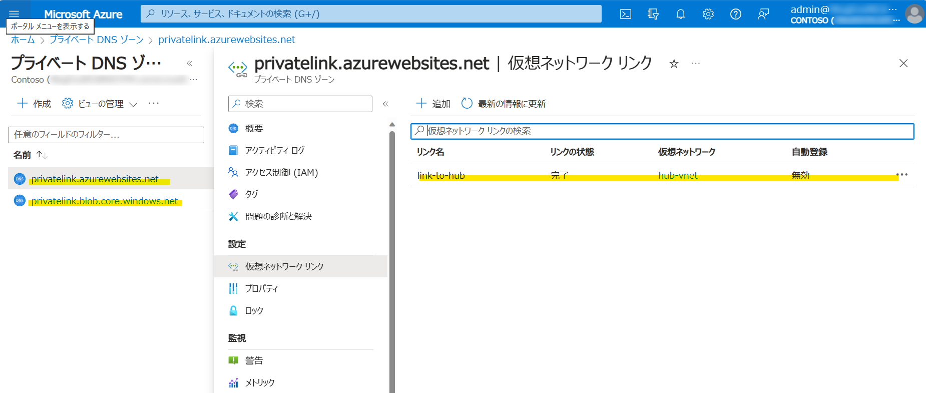Click 追加 to add a virtual network link

[433, 104]
